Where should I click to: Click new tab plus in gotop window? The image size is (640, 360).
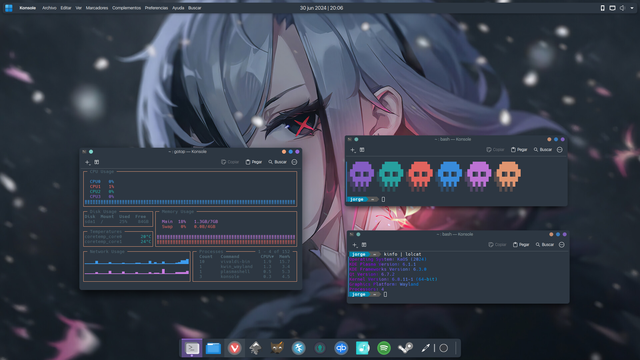click(x=88, y=162)
